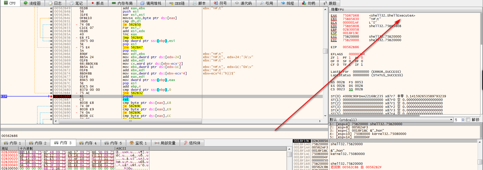Screen dimensions: 483x170
Task: Click the EAX register label
Action: 334,16
